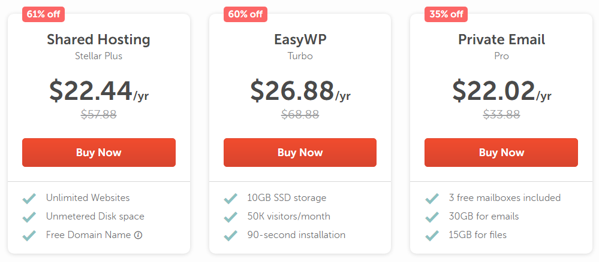This screenshot has height=262, width=599.
Task: Click the 60% off badge on EasyWP
Action: coord(245,14)
